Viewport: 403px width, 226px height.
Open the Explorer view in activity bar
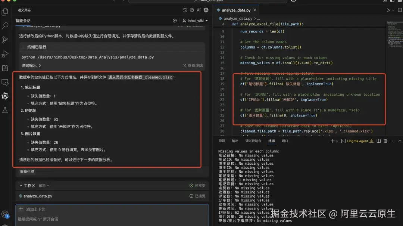5,12
